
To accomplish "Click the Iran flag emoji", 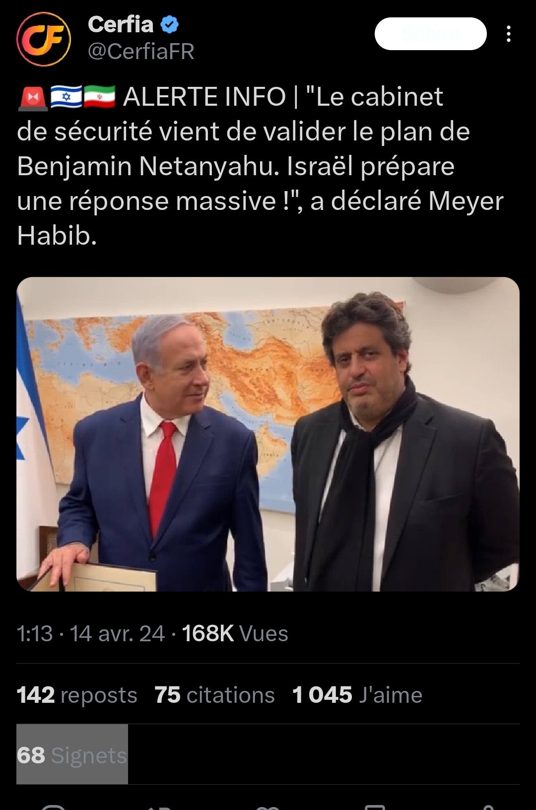I will pos(99,97).
